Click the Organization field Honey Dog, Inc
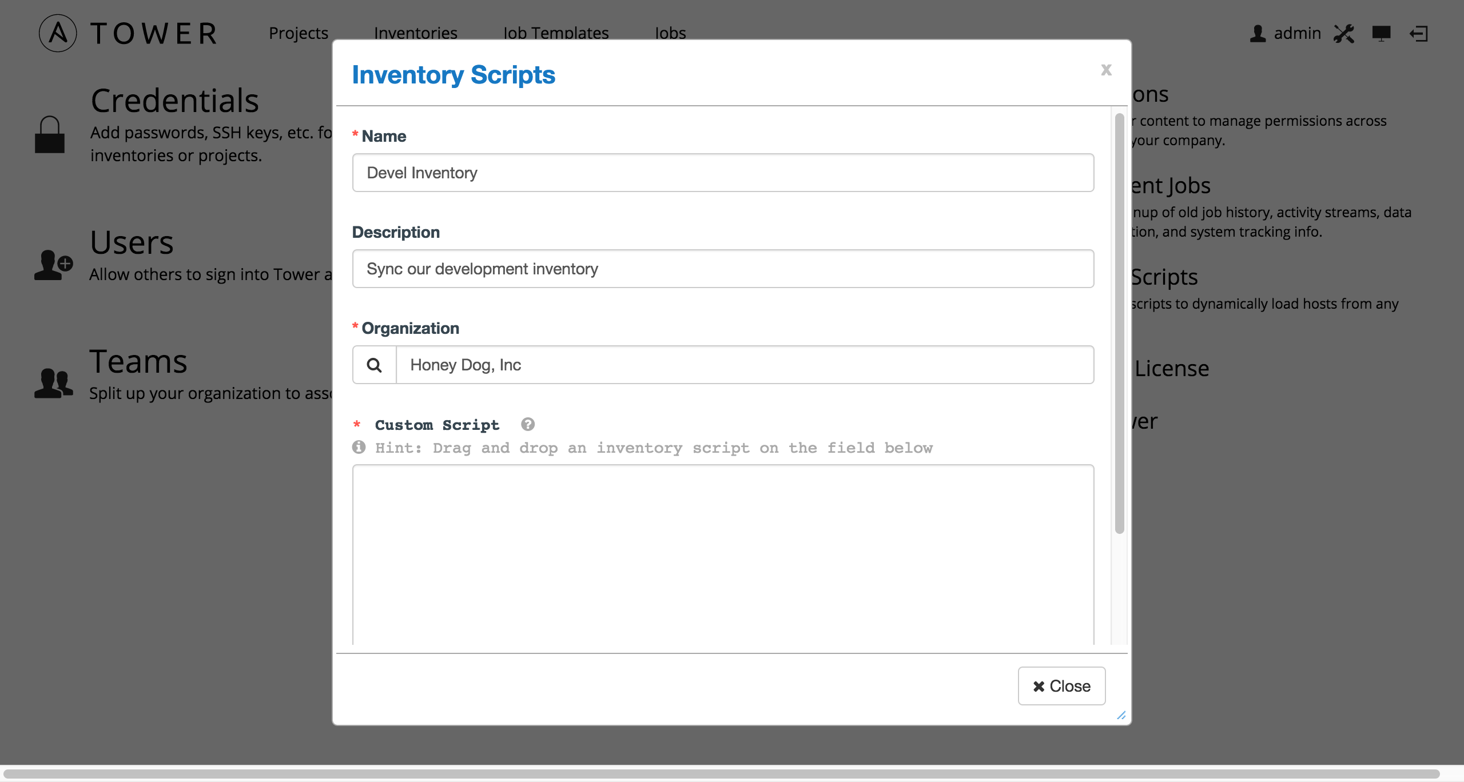Viewport: 1464px width, 782px height. (745, 365)
